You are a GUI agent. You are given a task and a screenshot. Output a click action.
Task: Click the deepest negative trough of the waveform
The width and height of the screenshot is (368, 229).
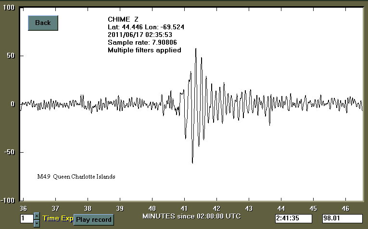click(192, 163)
